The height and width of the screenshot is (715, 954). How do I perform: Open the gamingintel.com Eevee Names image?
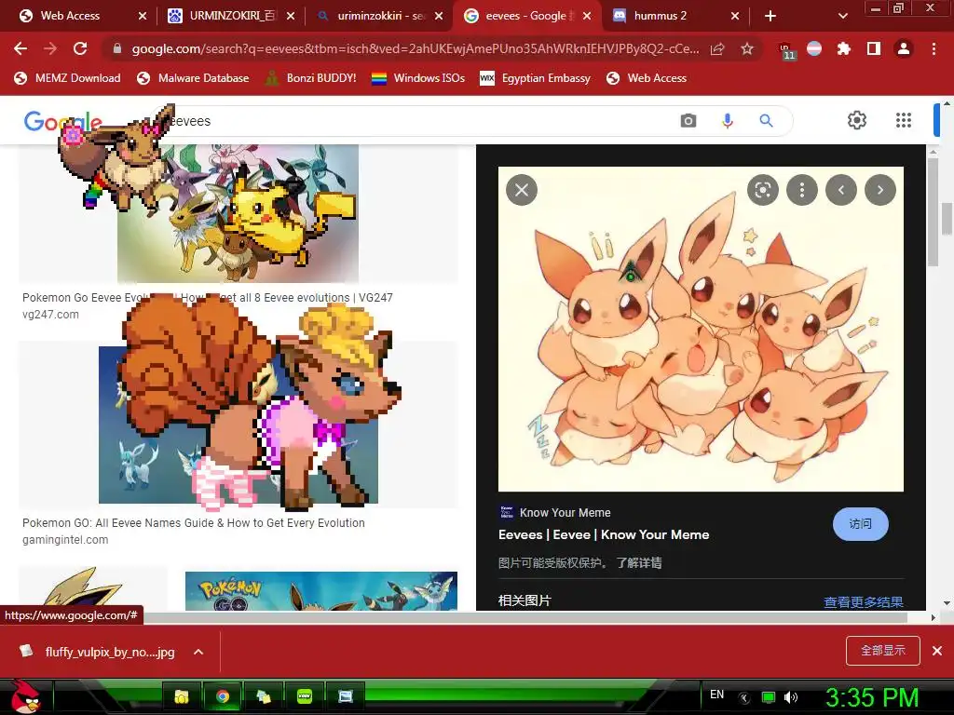coord(238,425)
